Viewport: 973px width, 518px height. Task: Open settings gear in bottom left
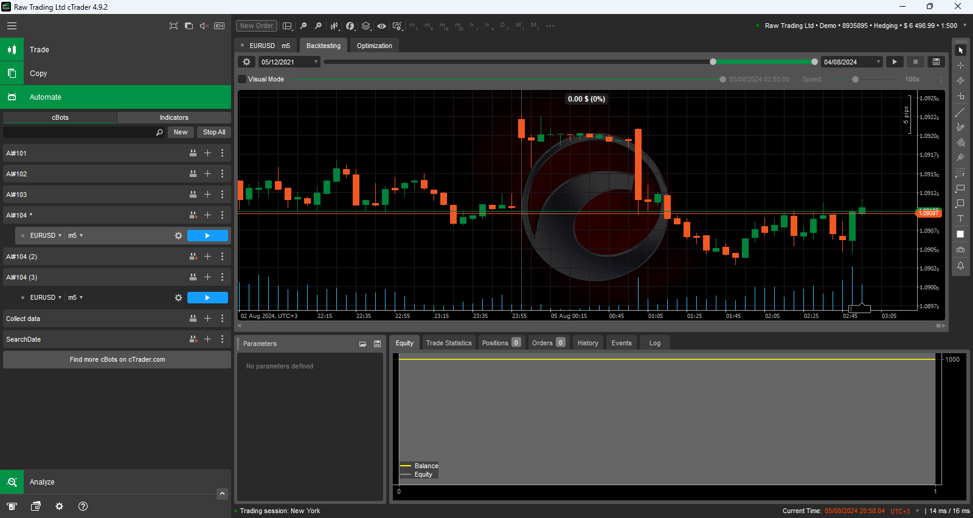[x=59, y=506]
